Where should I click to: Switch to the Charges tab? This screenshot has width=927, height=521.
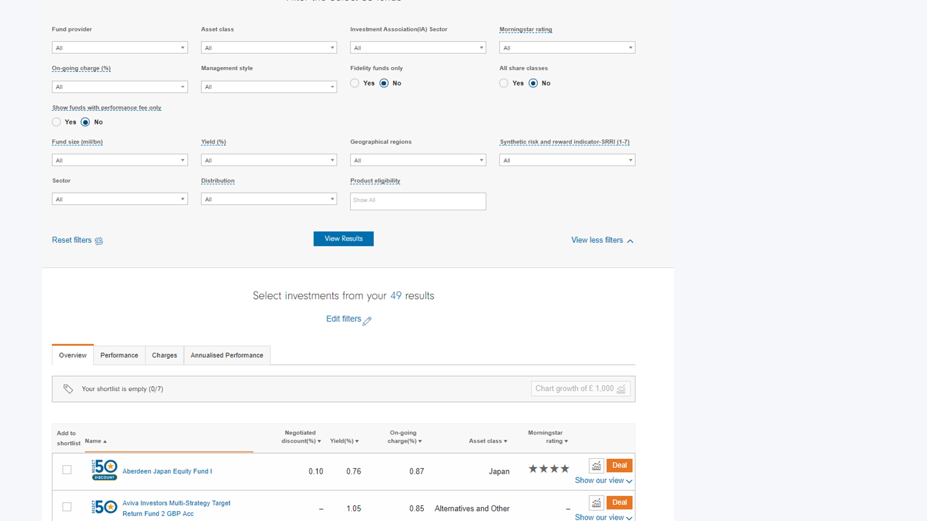(164, 355)
